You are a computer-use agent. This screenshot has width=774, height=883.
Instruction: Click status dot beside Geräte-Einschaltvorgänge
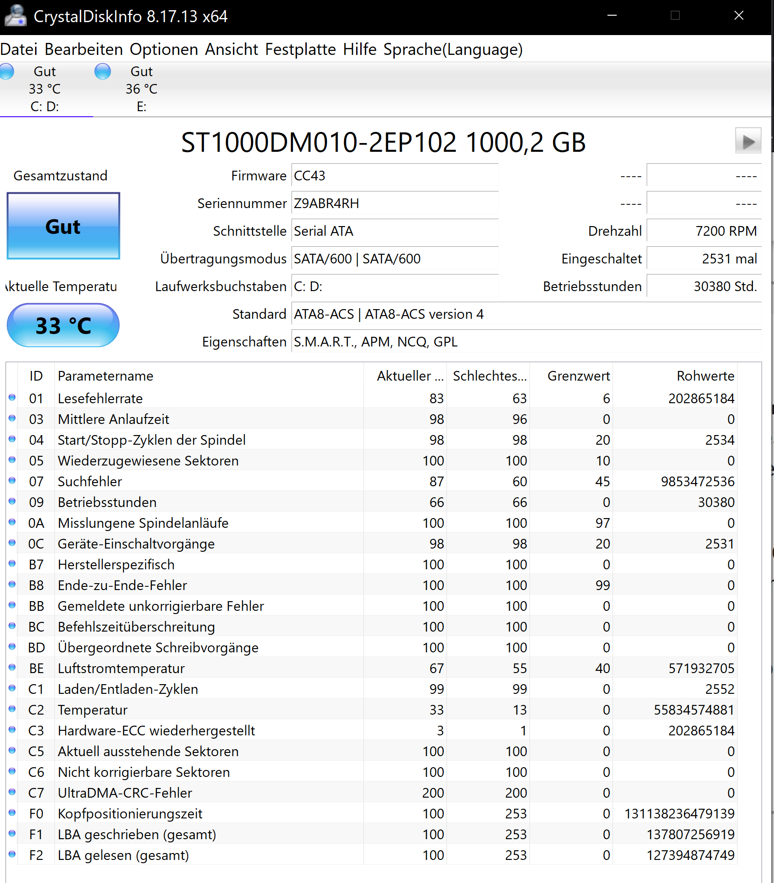(x=12, y=543)
